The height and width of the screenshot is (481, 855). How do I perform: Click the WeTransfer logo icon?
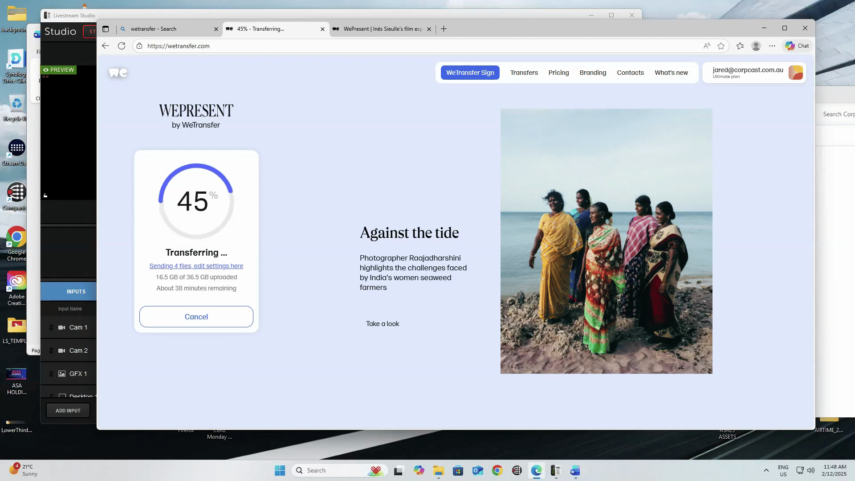click(x=118, y=73)
